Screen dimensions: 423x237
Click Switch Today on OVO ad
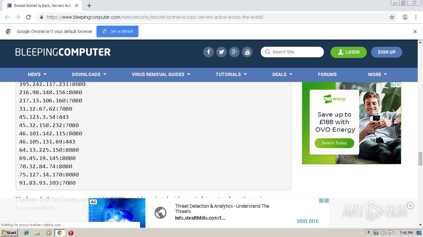pyautogui.click(x=334, y=143)
